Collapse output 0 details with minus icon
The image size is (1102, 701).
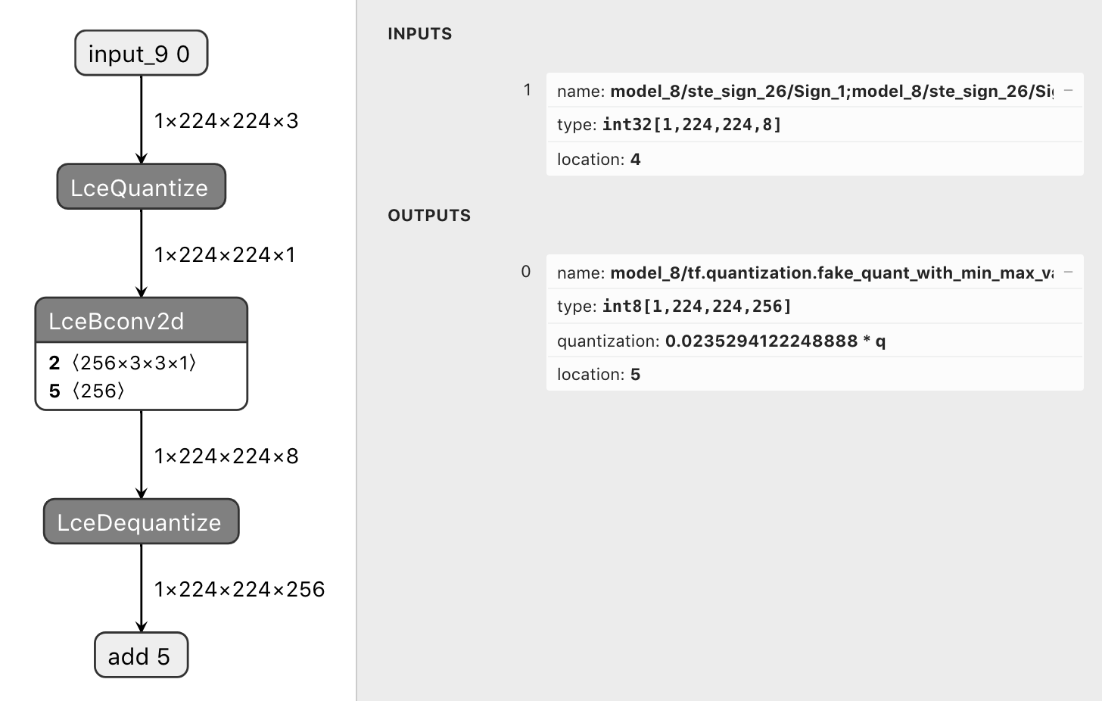(1069, 272)
